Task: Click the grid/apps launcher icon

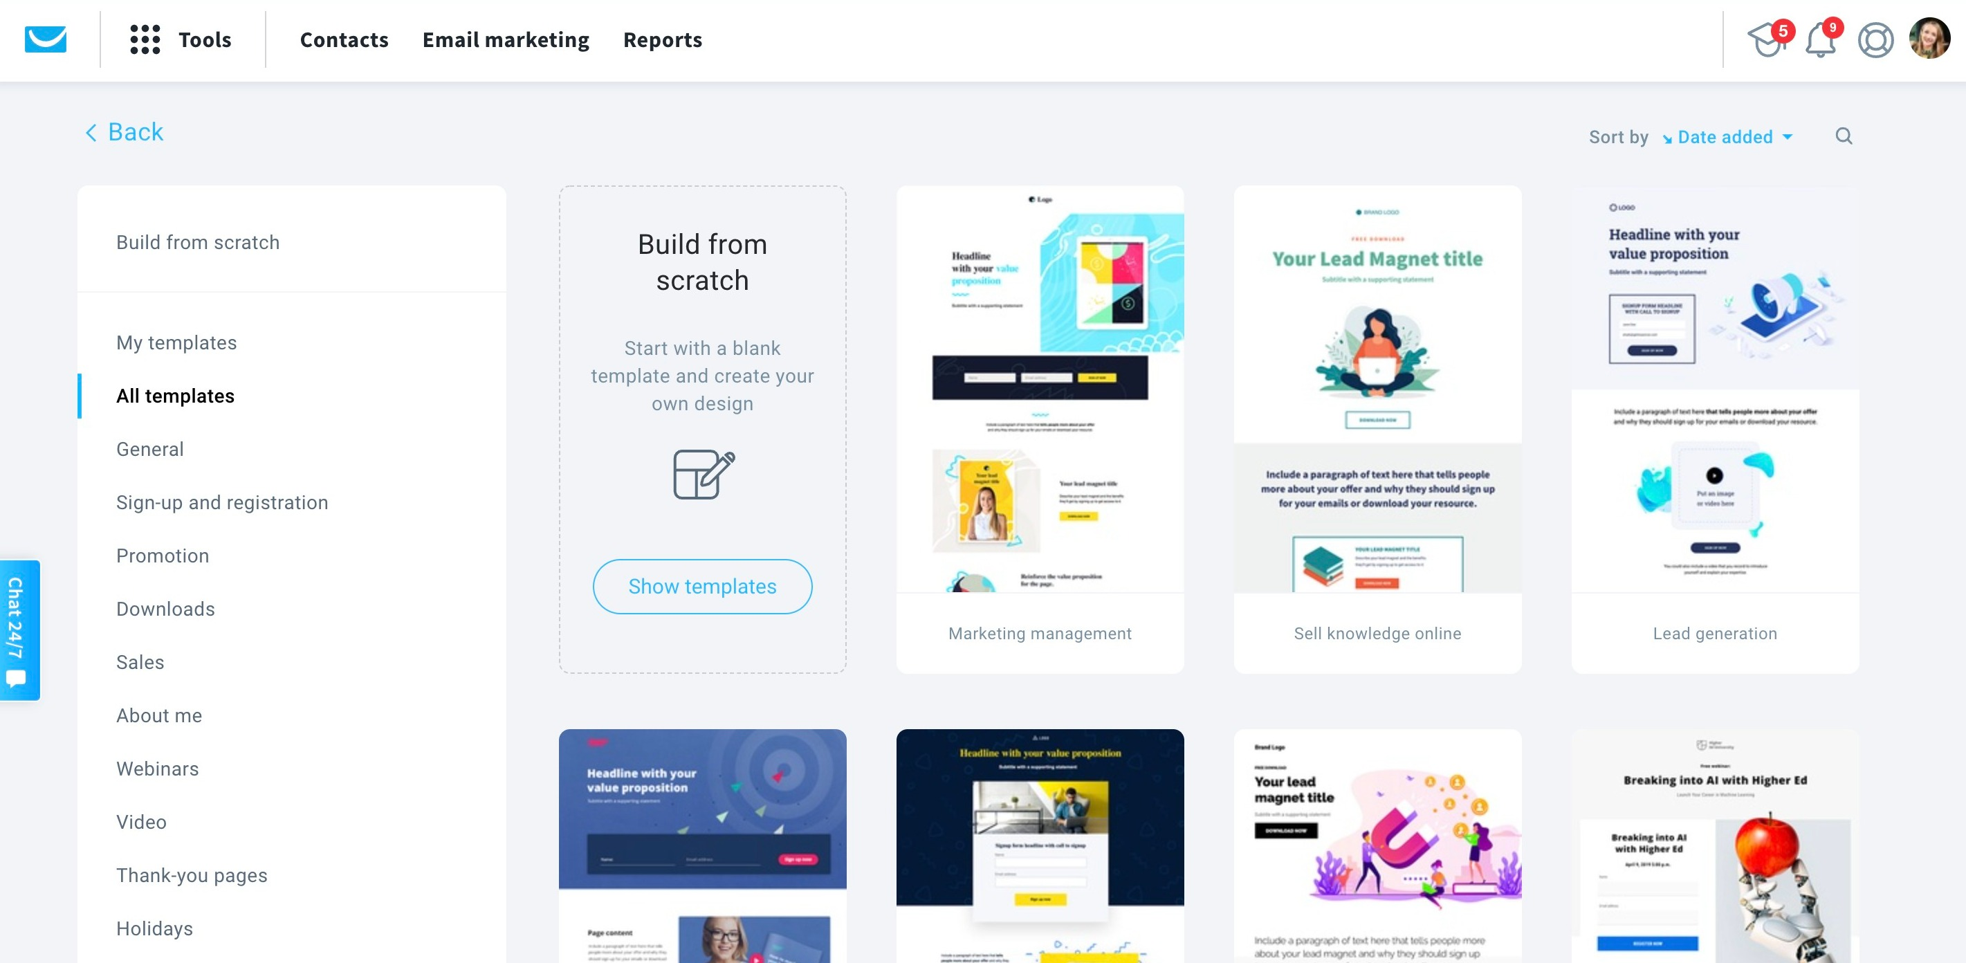Action: [143, 39]
